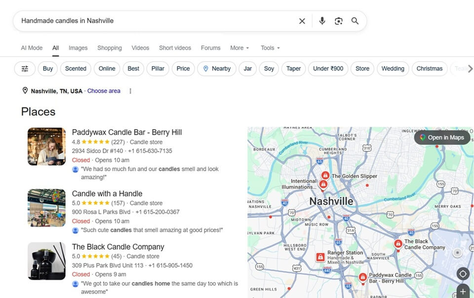Open The Black Candle Company thumbnail photo
The width and height of the screenshot is (474, 298).
point(46,261)
